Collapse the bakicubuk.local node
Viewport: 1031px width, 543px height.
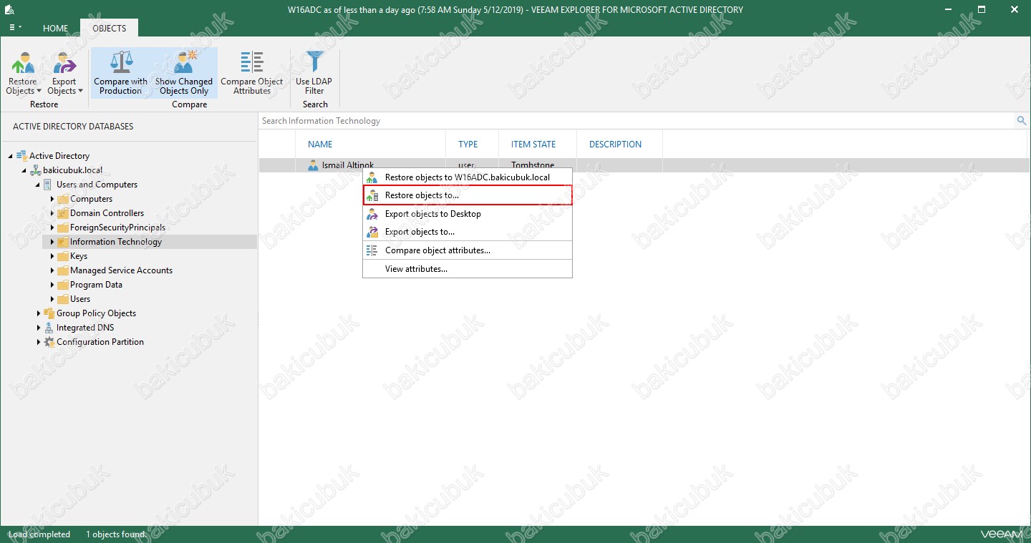click(24, 170)
